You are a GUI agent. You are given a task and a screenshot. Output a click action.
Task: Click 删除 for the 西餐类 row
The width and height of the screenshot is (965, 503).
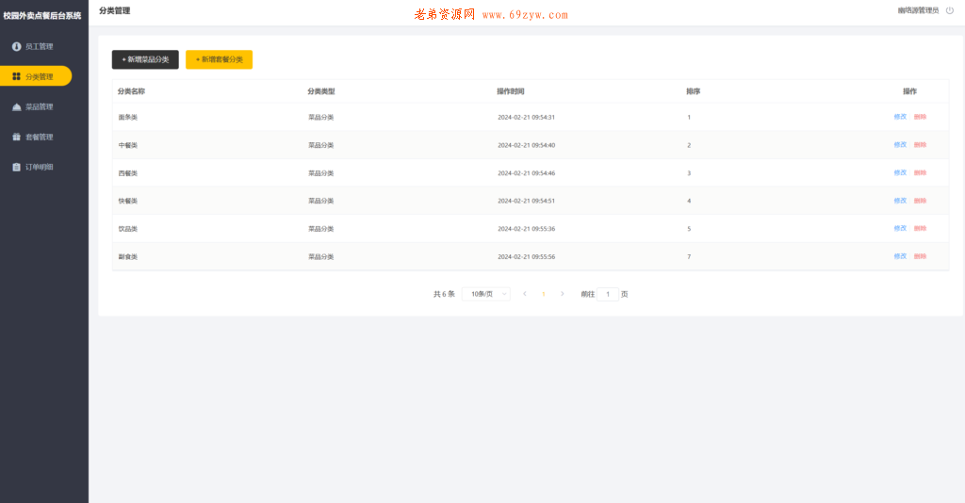(x=920, y=172)
